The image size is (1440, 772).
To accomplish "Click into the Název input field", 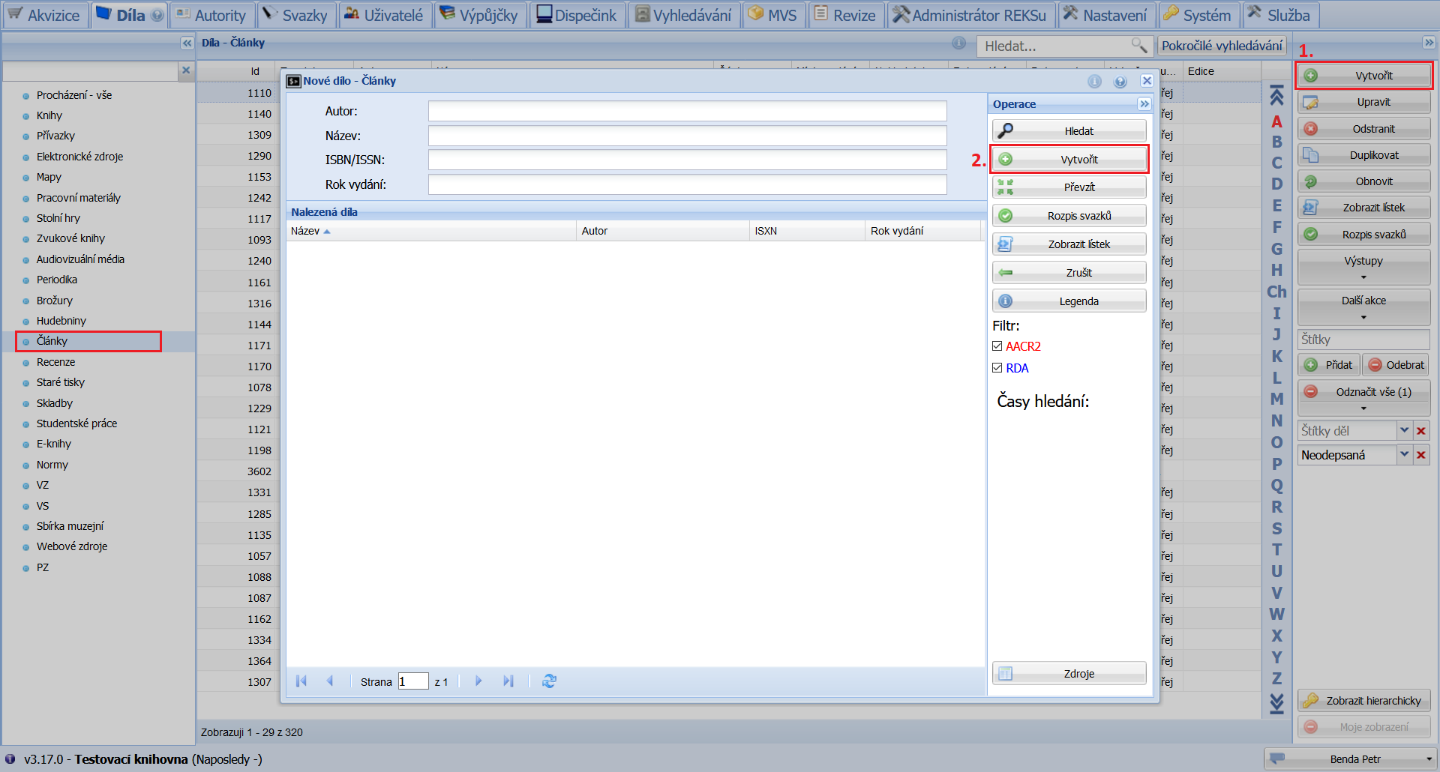I will 687,136.
